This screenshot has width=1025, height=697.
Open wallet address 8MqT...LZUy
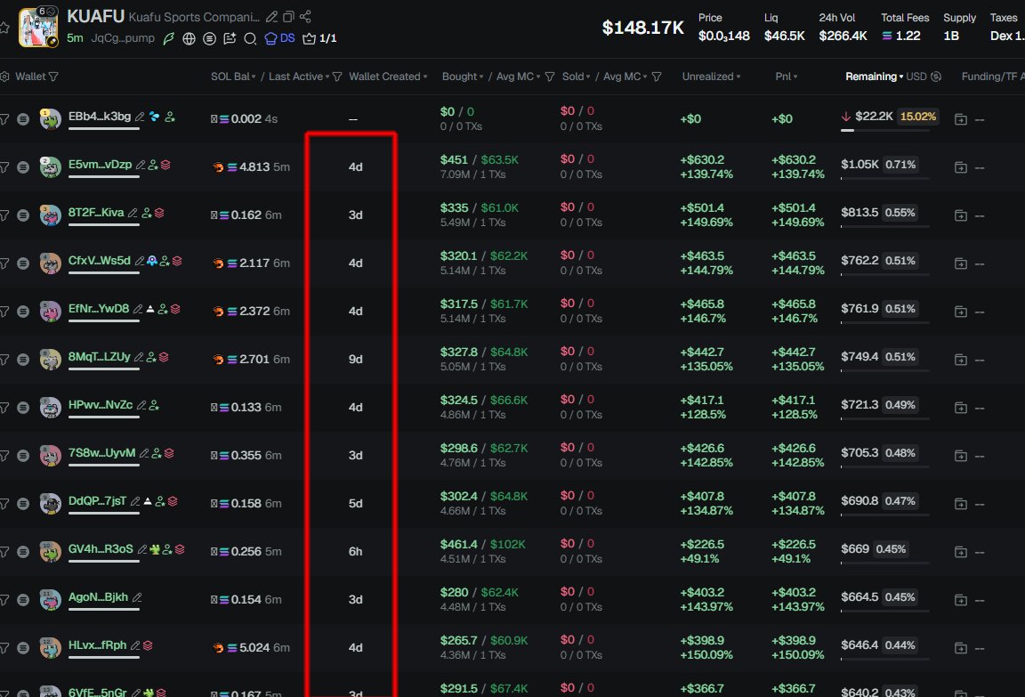click(x=99, y=357)
